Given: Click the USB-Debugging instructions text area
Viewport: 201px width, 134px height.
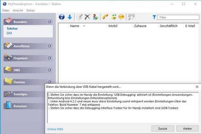Looking at the screenshot, I should (x=123, y=108).
